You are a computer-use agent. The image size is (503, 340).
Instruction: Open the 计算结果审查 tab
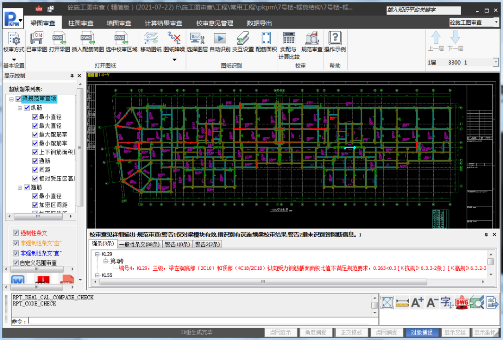163,23
